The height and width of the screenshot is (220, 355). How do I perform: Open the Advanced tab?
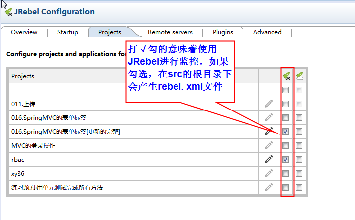pyautogui.click(x=267, y=32)
